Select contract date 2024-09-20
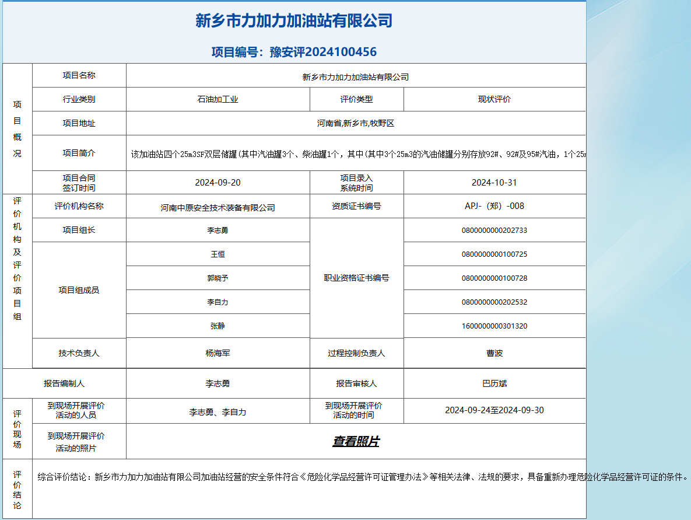691x520 pixels. pos(218,183)
